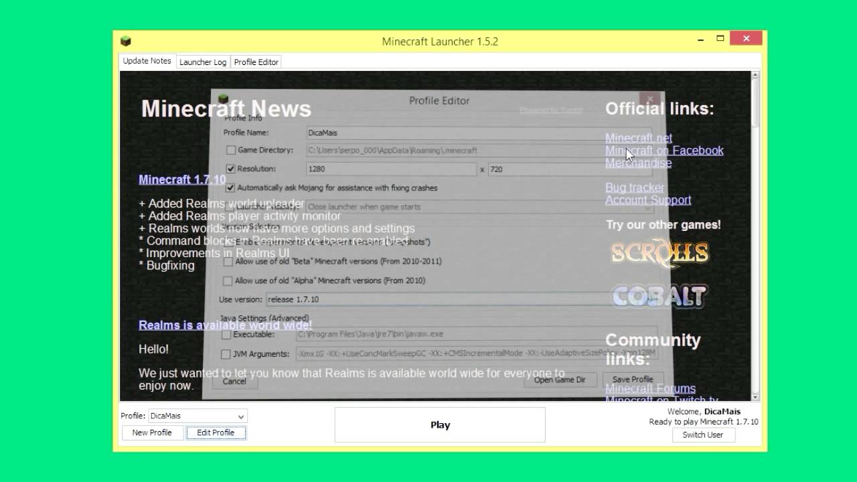Click the Switch User button

click(x=703, y=434)
